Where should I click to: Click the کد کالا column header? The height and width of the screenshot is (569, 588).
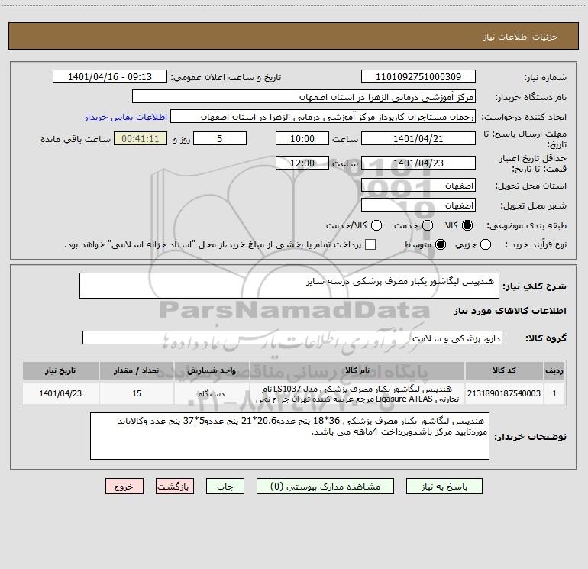click(504, 371)
